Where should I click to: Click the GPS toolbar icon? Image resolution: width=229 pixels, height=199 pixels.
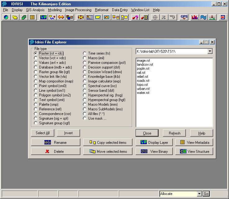pyautogui.click(x=184, y=17)
